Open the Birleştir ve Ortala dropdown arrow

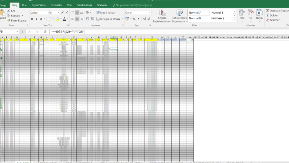[122, 19]
